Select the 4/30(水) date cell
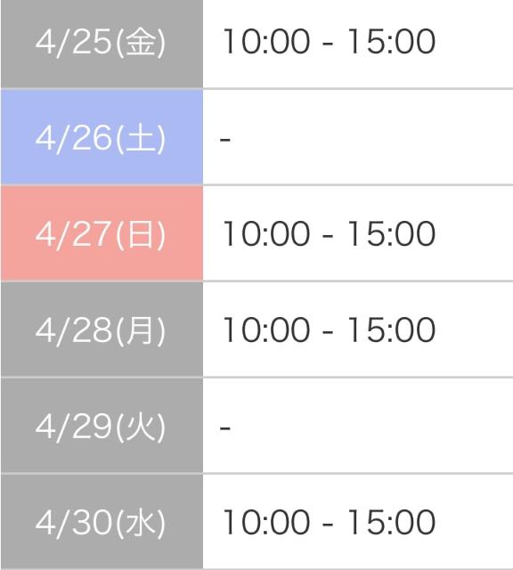513x570 pixels. [x=102, y=522]
